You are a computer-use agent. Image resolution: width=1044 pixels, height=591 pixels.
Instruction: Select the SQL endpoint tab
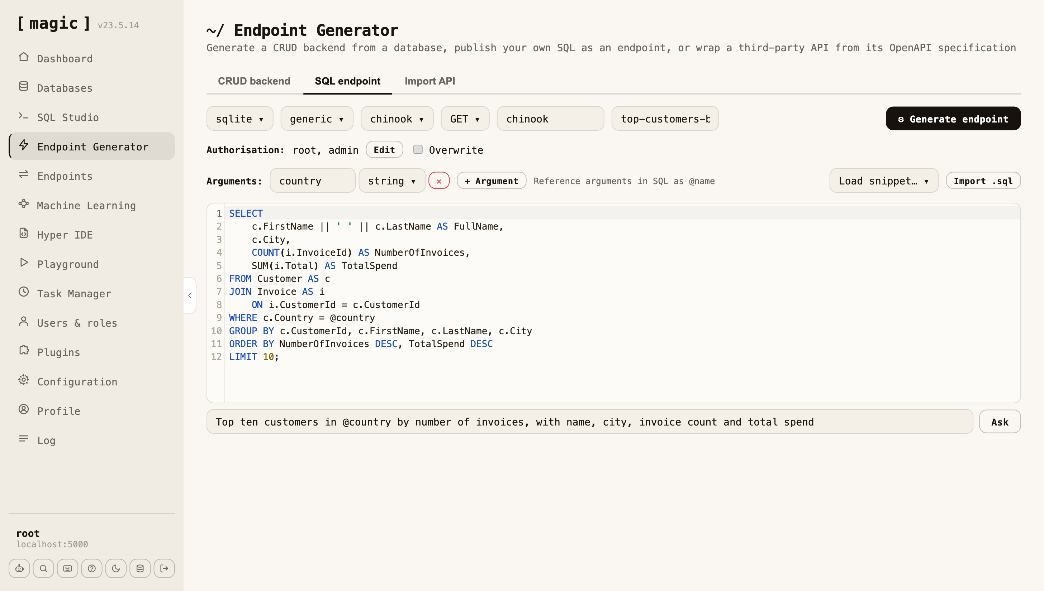[347, 81]
